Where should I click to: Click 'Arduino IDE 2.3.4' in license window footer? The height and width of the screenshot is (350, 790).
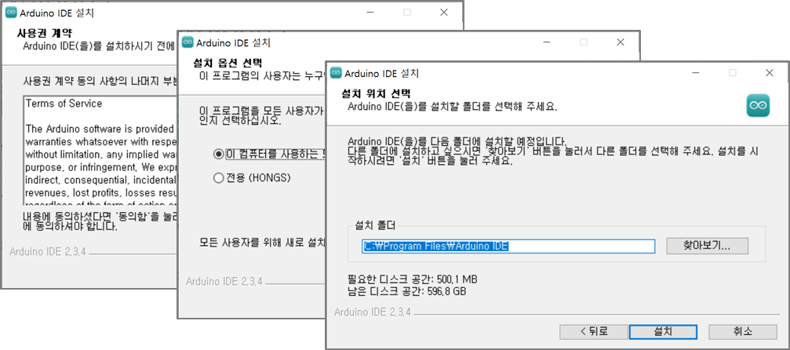48,252
